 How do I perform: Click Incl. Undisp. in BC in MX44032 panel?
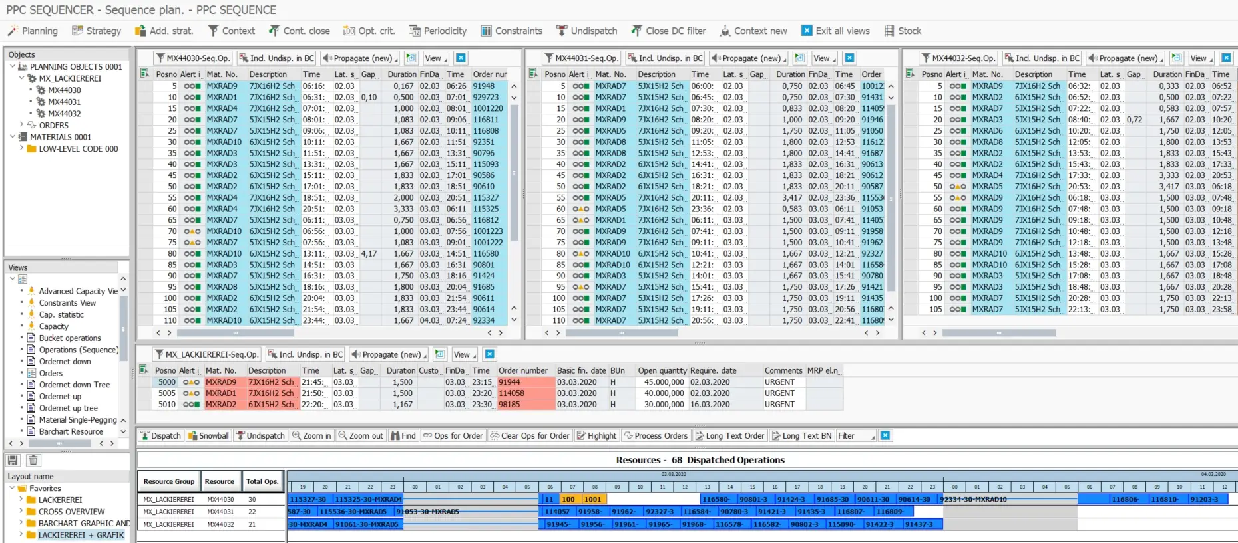(1042, 58)
